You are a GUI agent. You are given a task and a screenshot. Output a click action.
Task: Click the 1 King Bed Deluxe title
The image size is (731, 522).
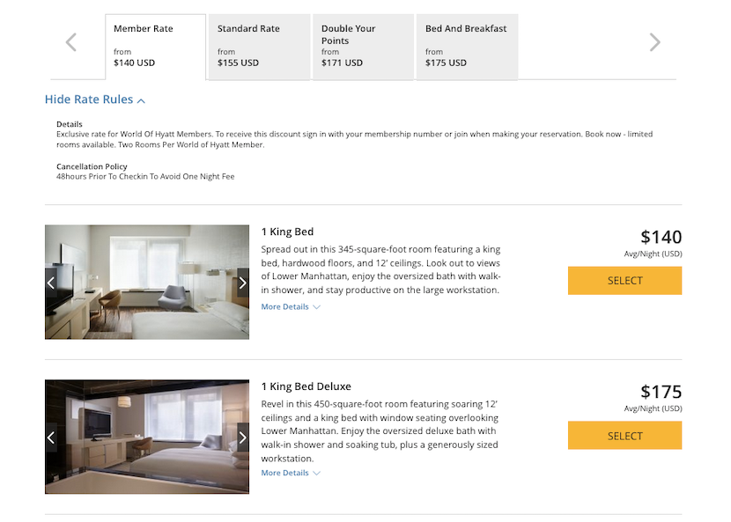(x=306, y=386)
